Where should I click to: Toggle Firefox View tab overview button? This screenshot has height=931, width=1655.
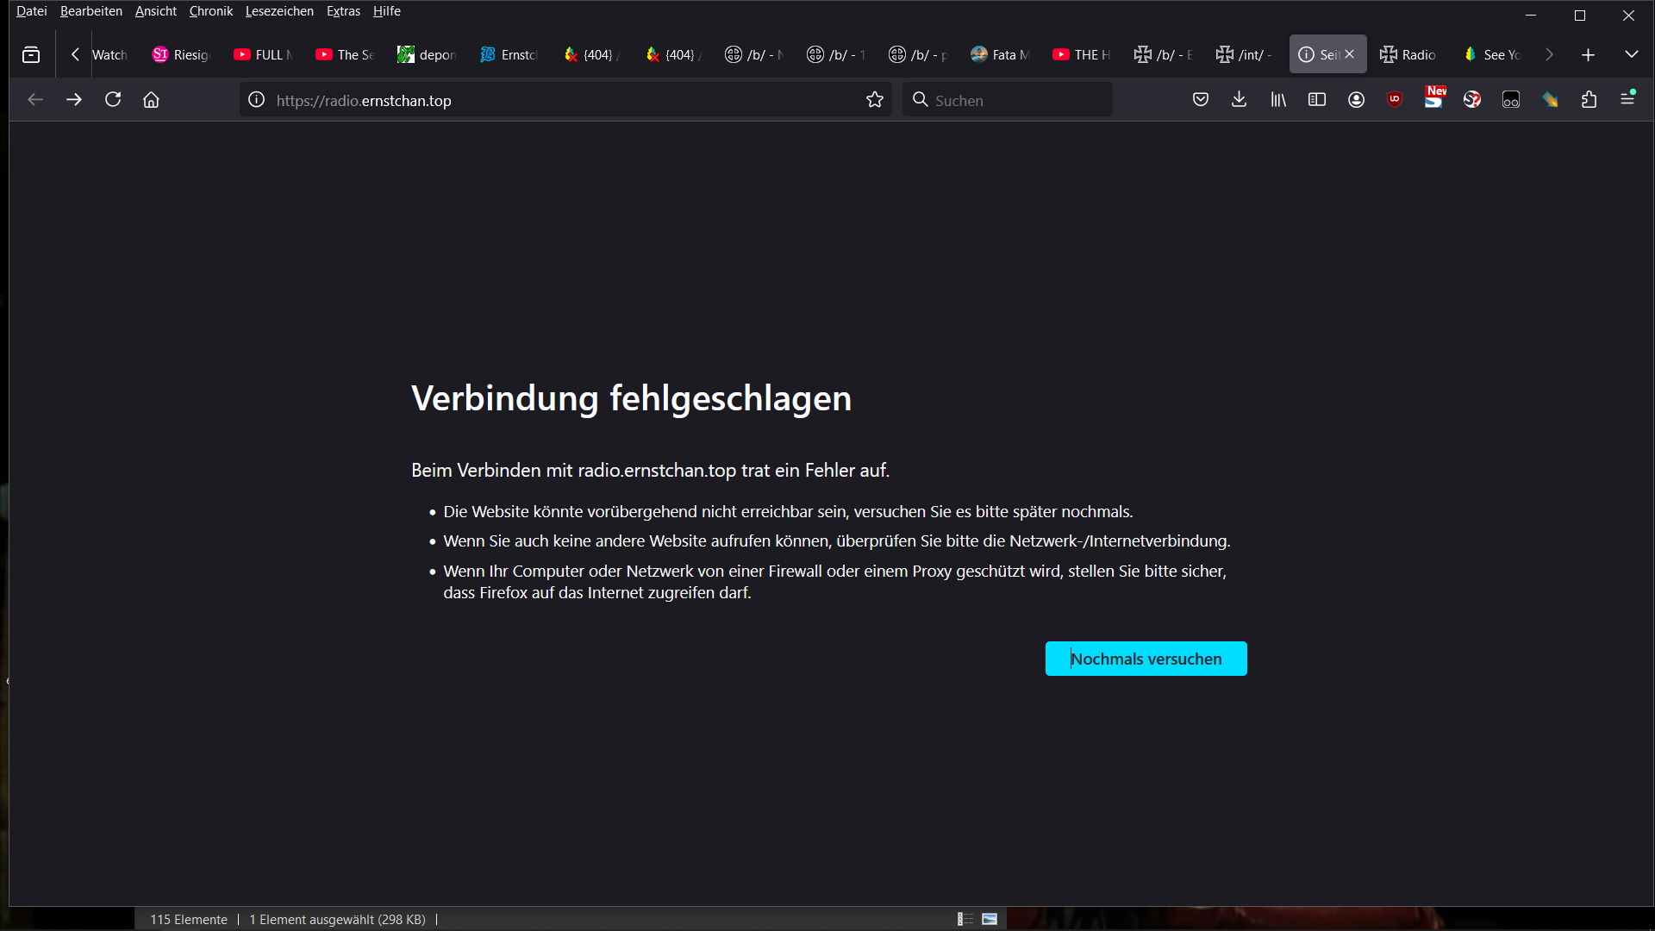pyautogui.click(x=31, y=54)
